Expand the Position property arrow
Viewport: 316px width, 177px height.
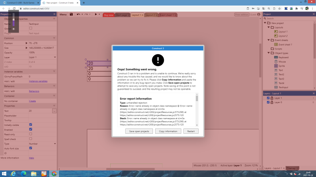(26, 43)
